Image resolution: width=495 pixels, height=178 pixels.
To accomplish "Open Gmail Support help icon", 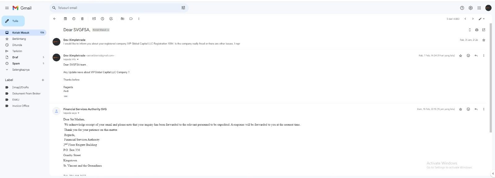I will tap(462, 8).
